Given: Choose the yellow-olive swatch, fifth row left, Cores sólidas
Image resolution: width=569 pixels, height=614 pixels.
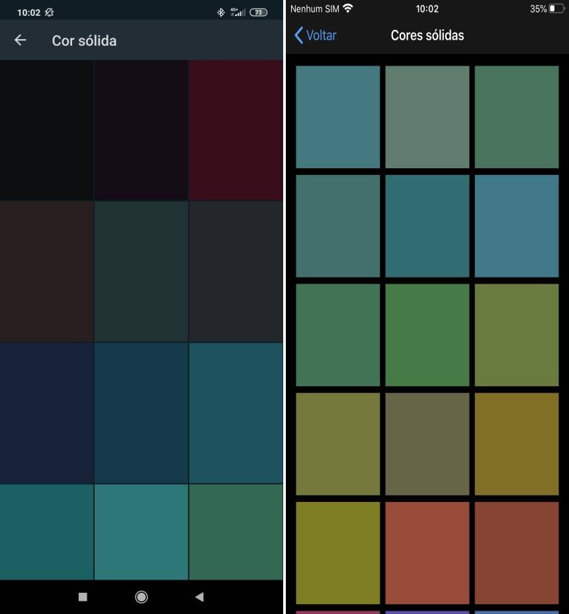Looking at the screenshot, I should [338, 553].
